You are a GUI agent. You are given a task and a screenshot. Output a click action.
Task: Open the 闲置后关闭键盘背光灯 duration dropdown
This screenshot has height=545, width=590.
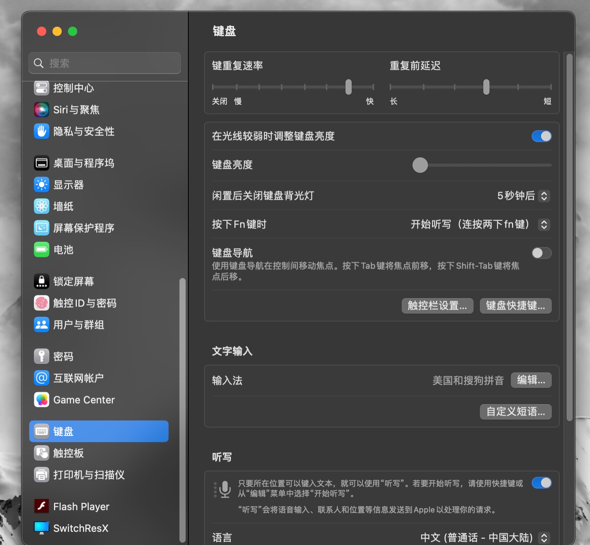pos(544,196)
